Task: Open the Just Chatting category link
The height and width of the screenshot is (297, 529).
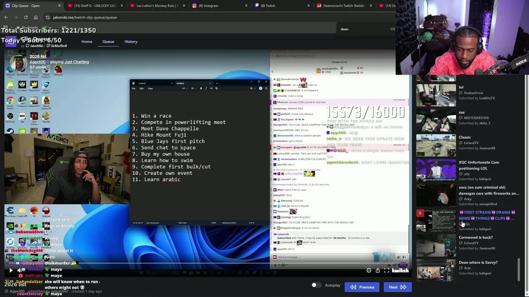Action: [76, 62]
